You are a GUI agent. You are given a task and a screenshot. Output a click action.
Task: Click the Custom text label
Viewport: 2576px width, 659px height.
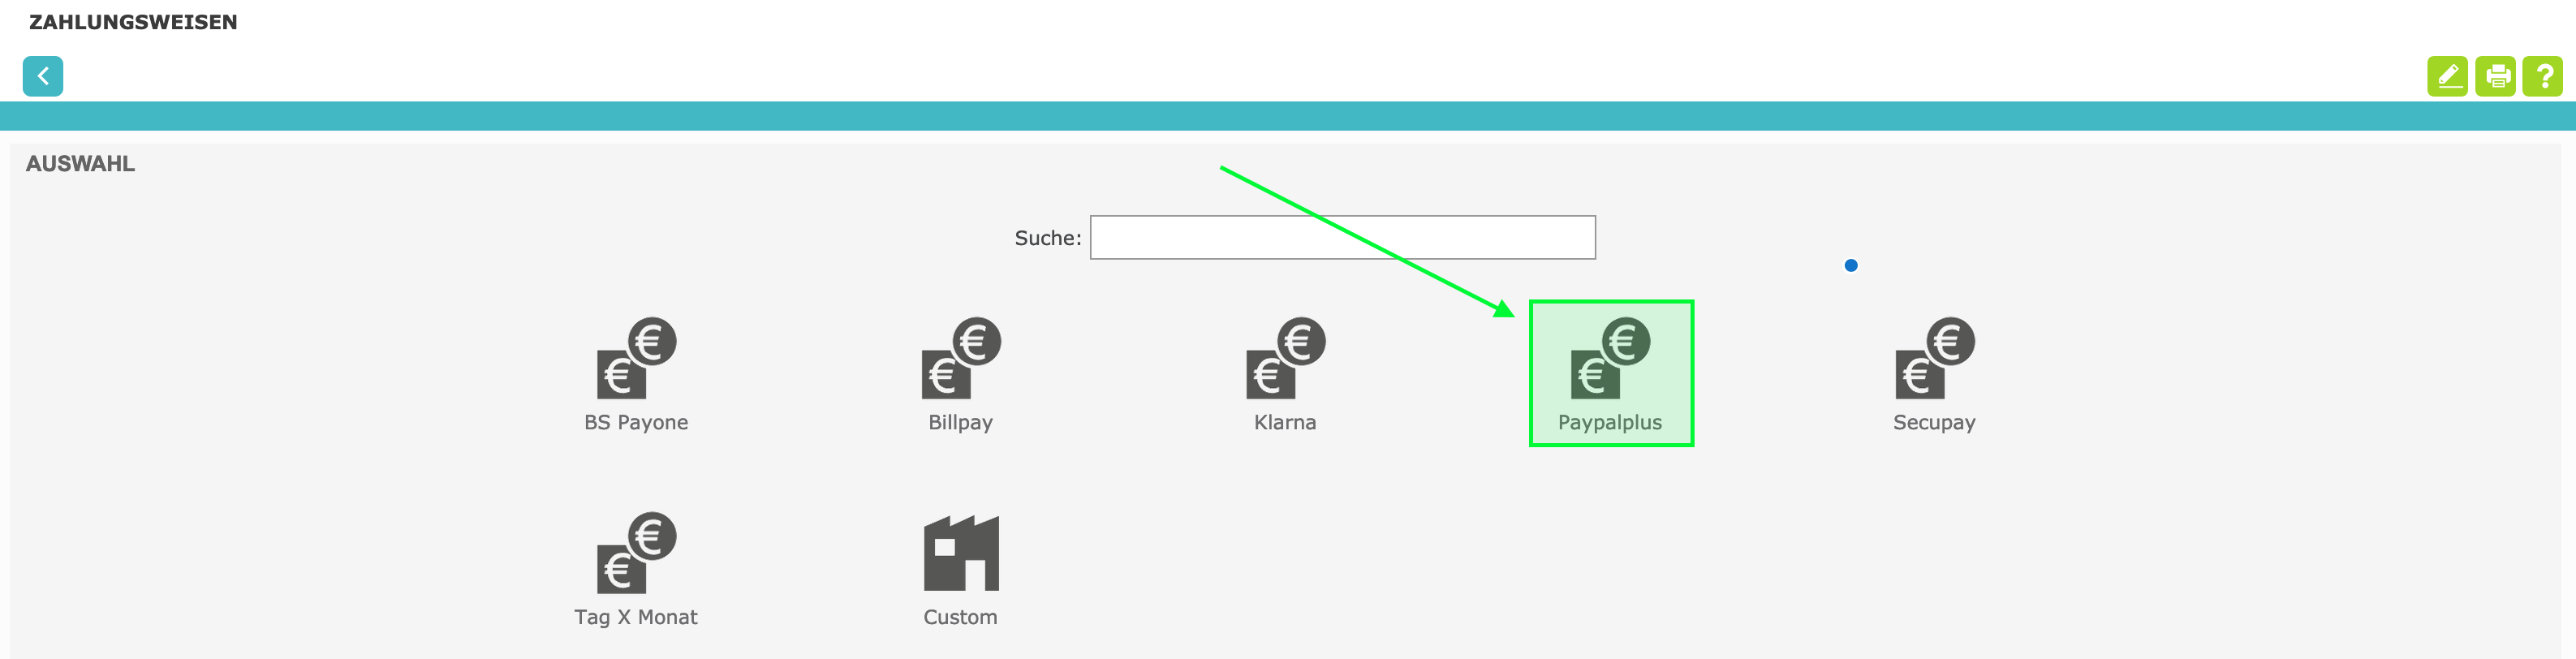960,618
